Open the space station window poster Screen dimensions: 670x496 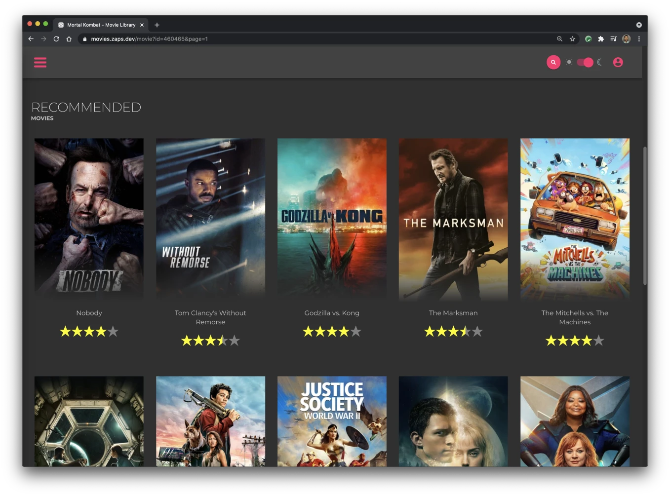89,421
